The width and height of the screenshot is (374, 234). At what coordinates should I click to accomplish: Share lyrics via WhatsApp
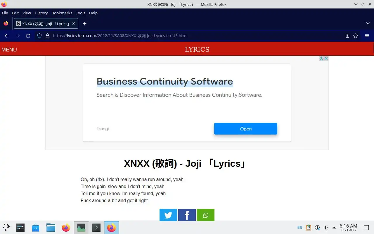tap(206, 215)
